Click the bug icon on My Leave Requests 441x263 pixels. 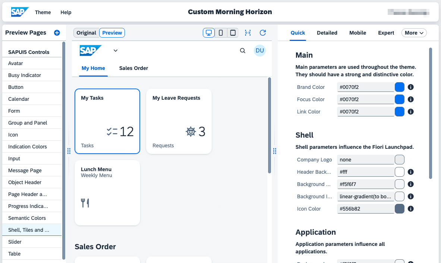coord(191,131)
